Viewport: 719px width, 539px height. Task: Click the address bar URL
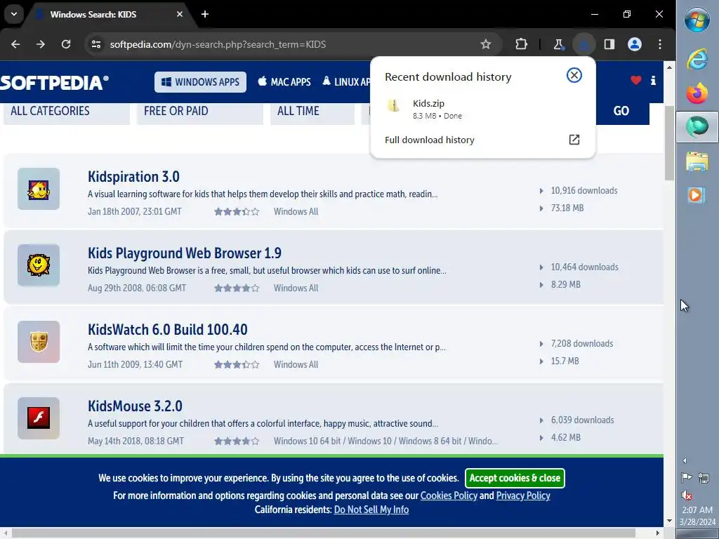pyautogui.click(x=218, y=44)
